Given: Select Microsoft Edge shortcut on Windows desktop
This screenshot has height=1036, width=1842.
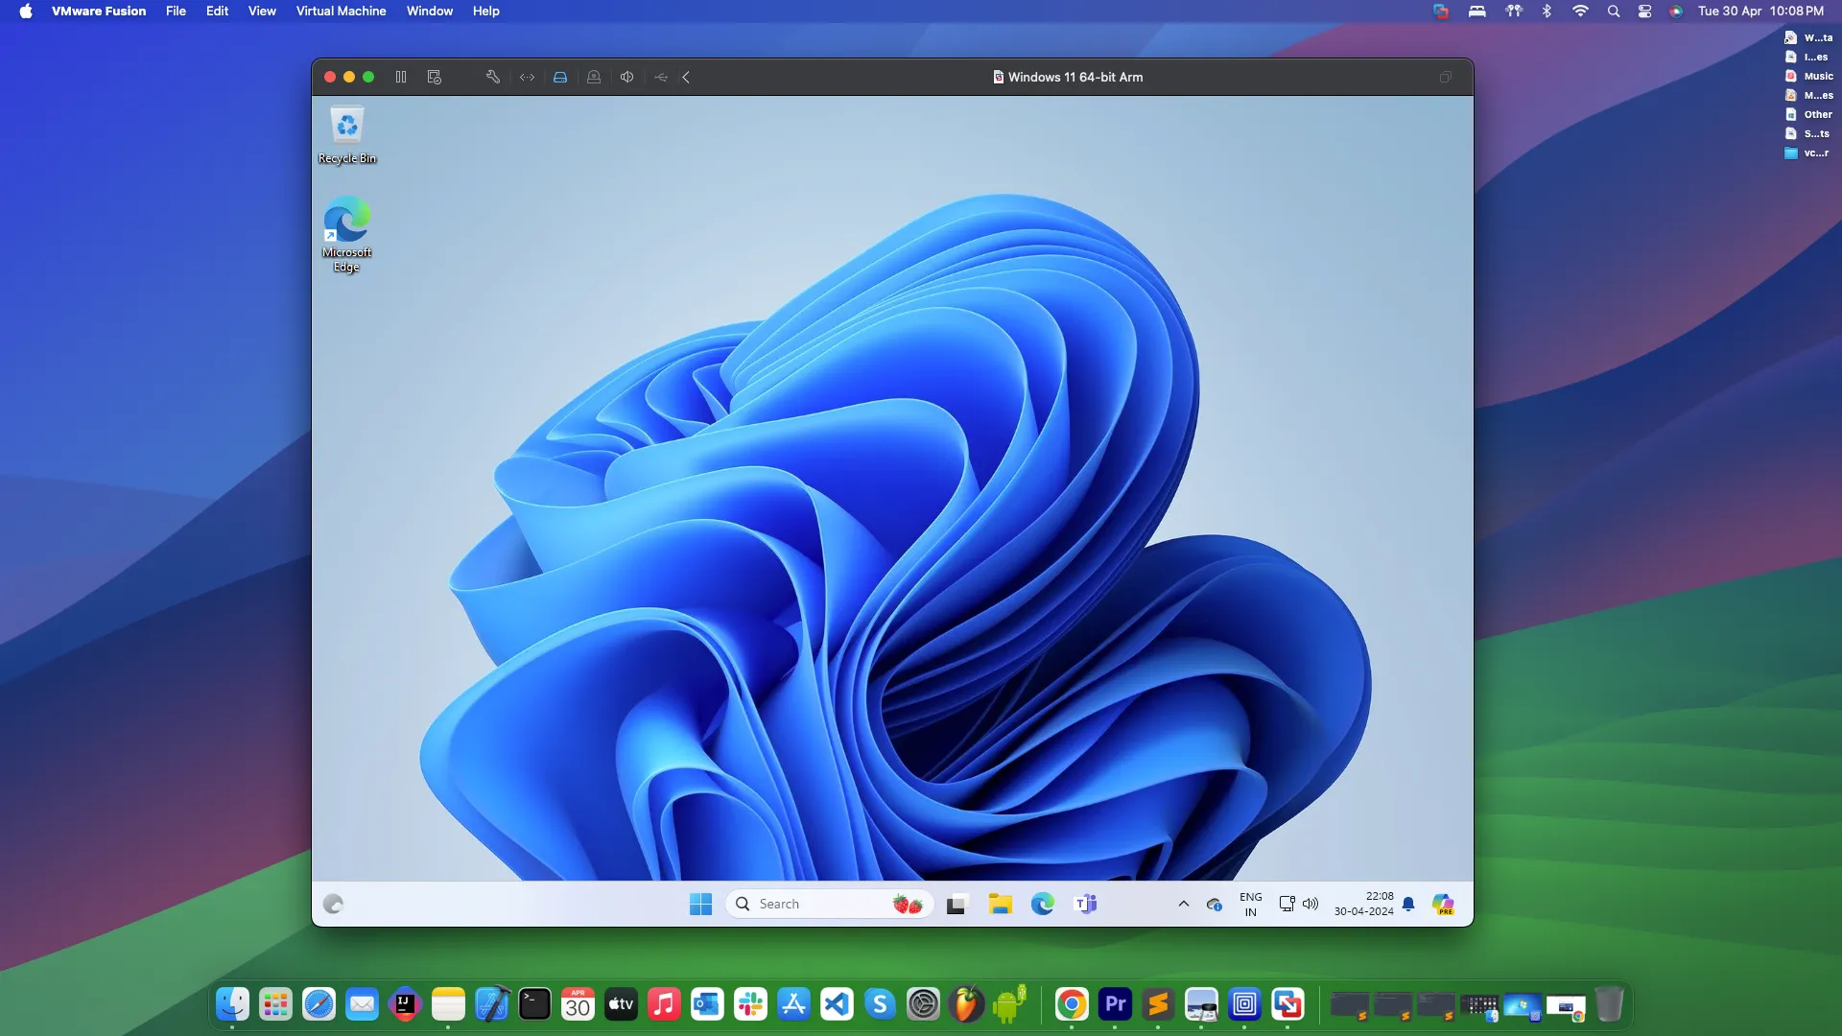Looking at the screenshot, I should click(346, 235).
